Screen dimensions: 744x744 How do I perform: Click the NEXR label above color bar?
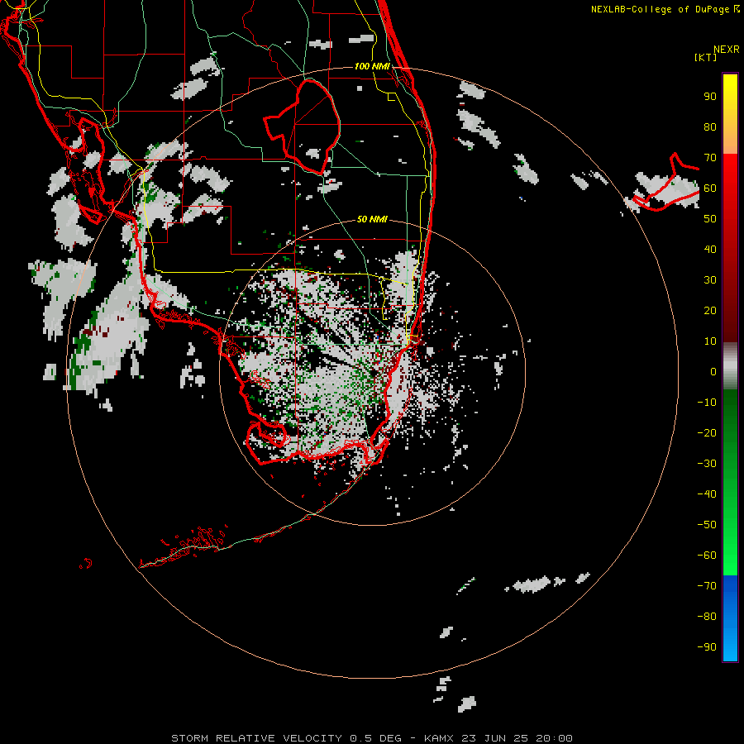(x=727, y=50)
